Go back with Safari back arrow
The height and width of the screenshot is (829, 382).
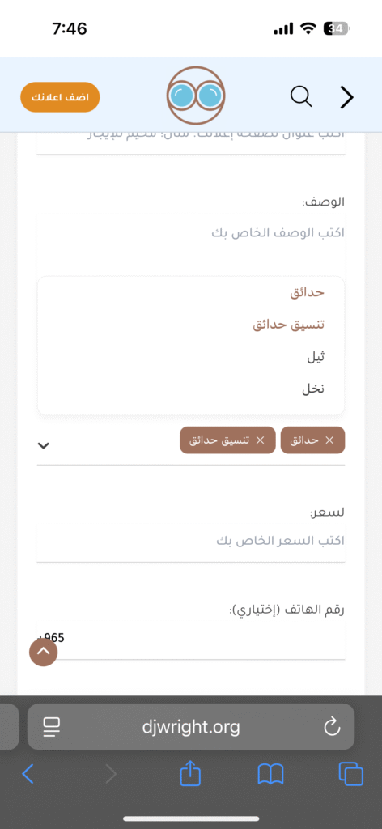(x=28, y=774)
